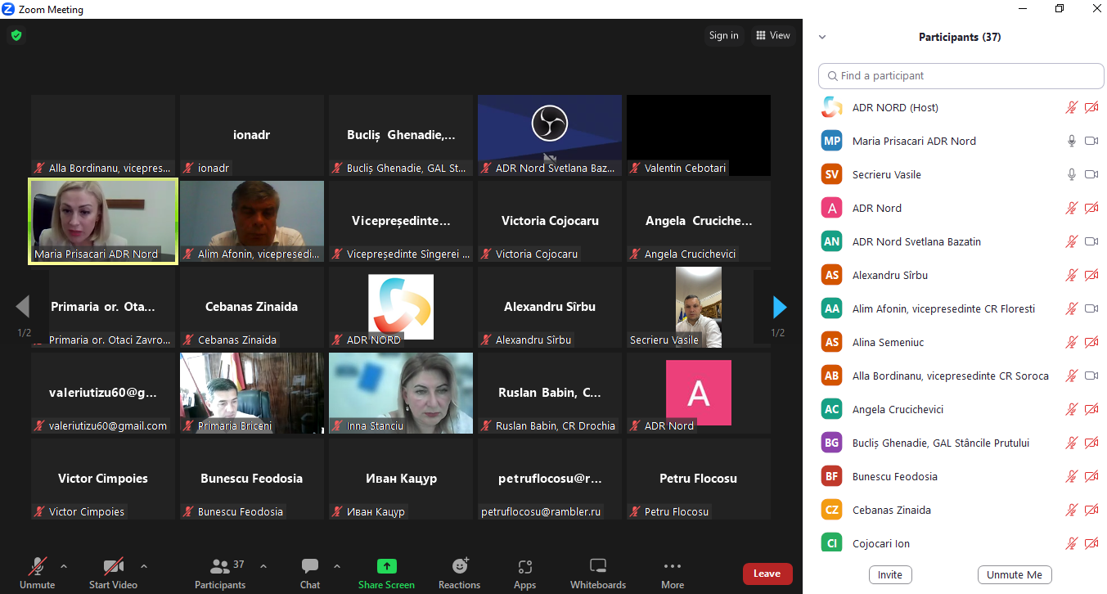Image resolution: width=1107 pixels, height=594 pixels.
Task: Click the green encryption shield icon
Action: (x=16, y=35)
